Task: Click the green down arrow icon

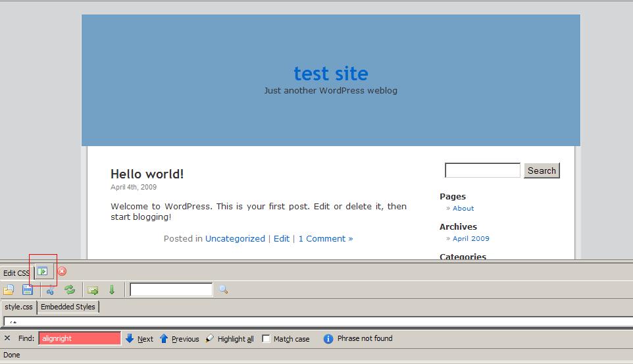Action: click(x=112, y=290)
